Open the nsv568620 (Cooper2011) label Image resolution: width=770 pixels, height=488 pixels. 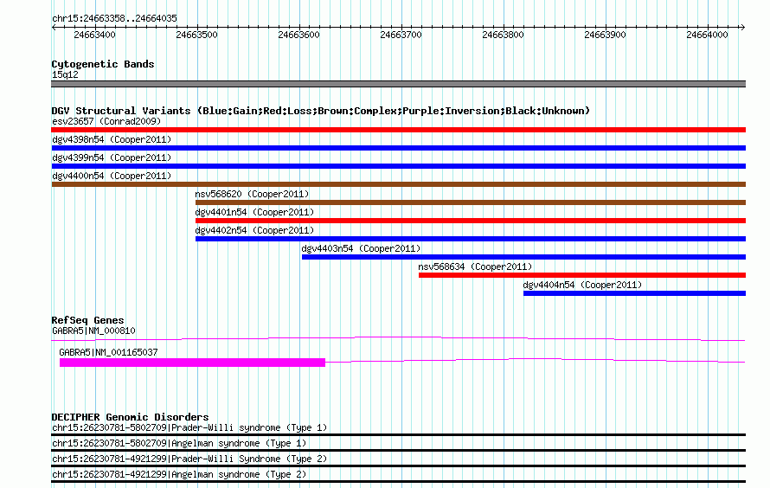pos(252,194)
